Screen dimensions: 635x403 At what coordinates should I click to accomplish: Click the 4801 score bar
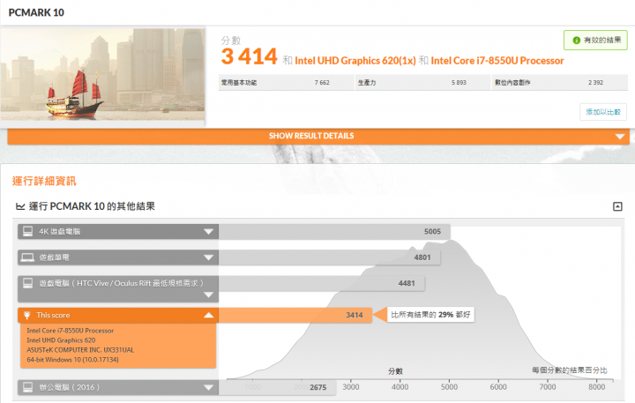330,257
